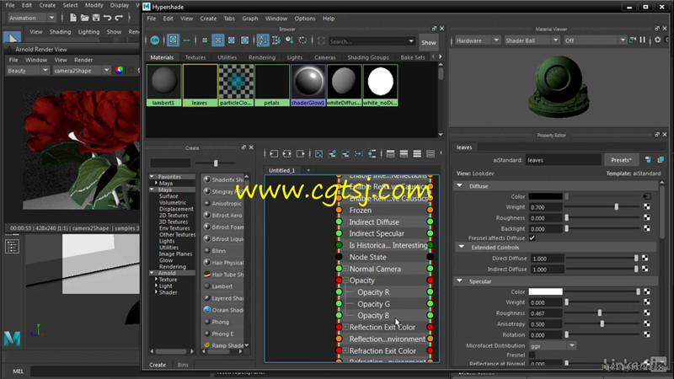Collapse the Specular section
Image resolution: width=674 pixels, height=379 pixels.
tap(459, 281)
